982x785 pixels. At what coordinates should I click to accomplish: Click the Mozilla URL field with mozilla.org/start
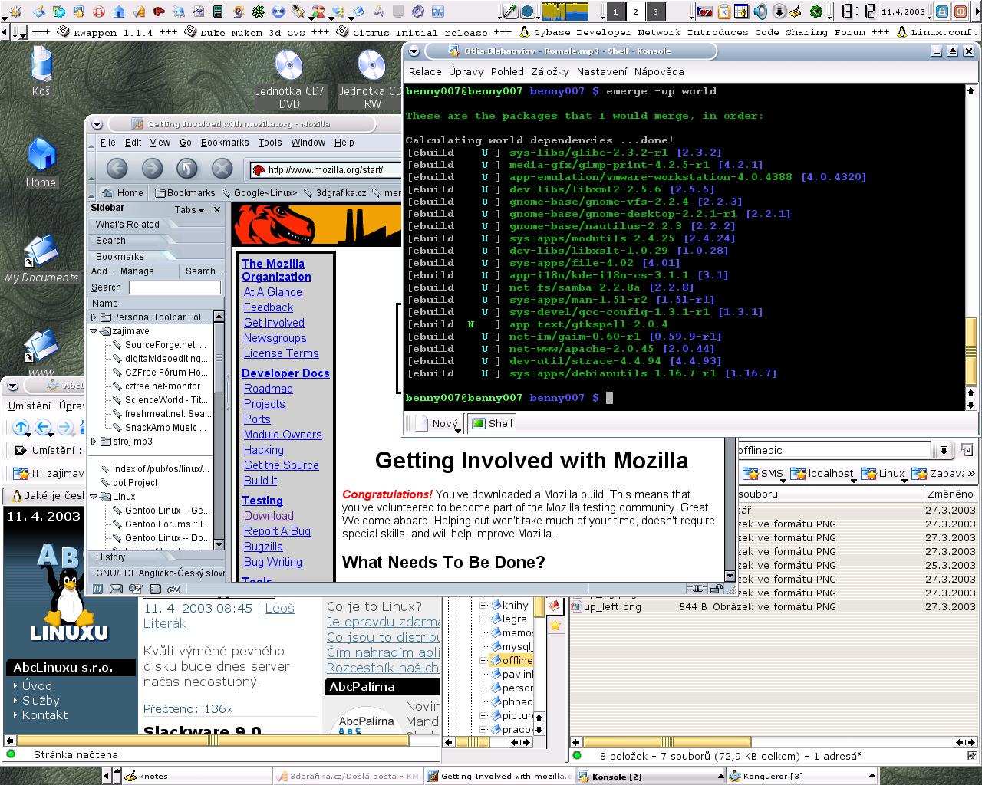click(325, 170)
